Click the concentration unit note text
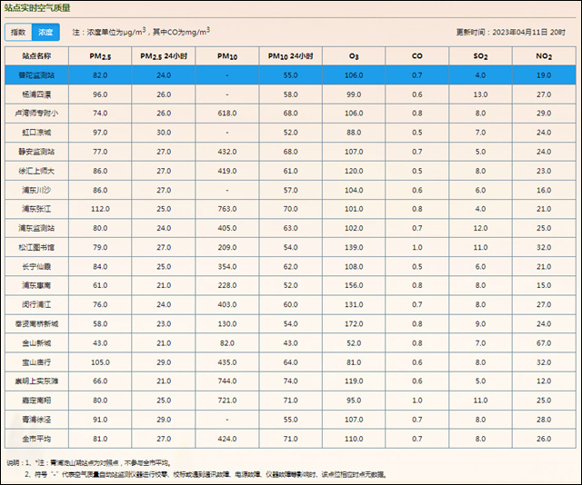 [x=141, y=32]
